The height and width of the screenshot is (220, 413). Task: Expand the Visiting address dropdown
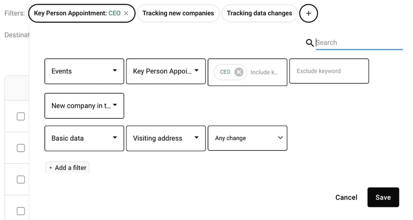tap(166, 138)
